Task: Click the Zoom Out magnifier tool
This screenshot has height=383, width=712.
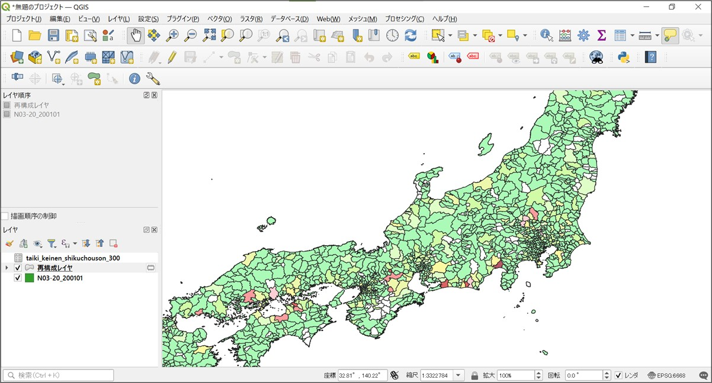Action: 191,35
